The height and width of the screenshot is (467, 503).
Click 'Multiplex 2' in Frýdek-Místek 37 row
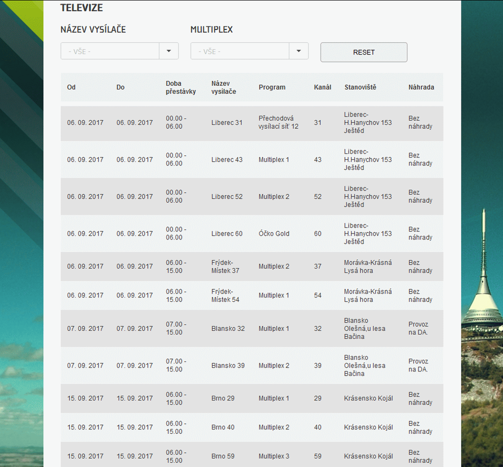coord(274,266)
